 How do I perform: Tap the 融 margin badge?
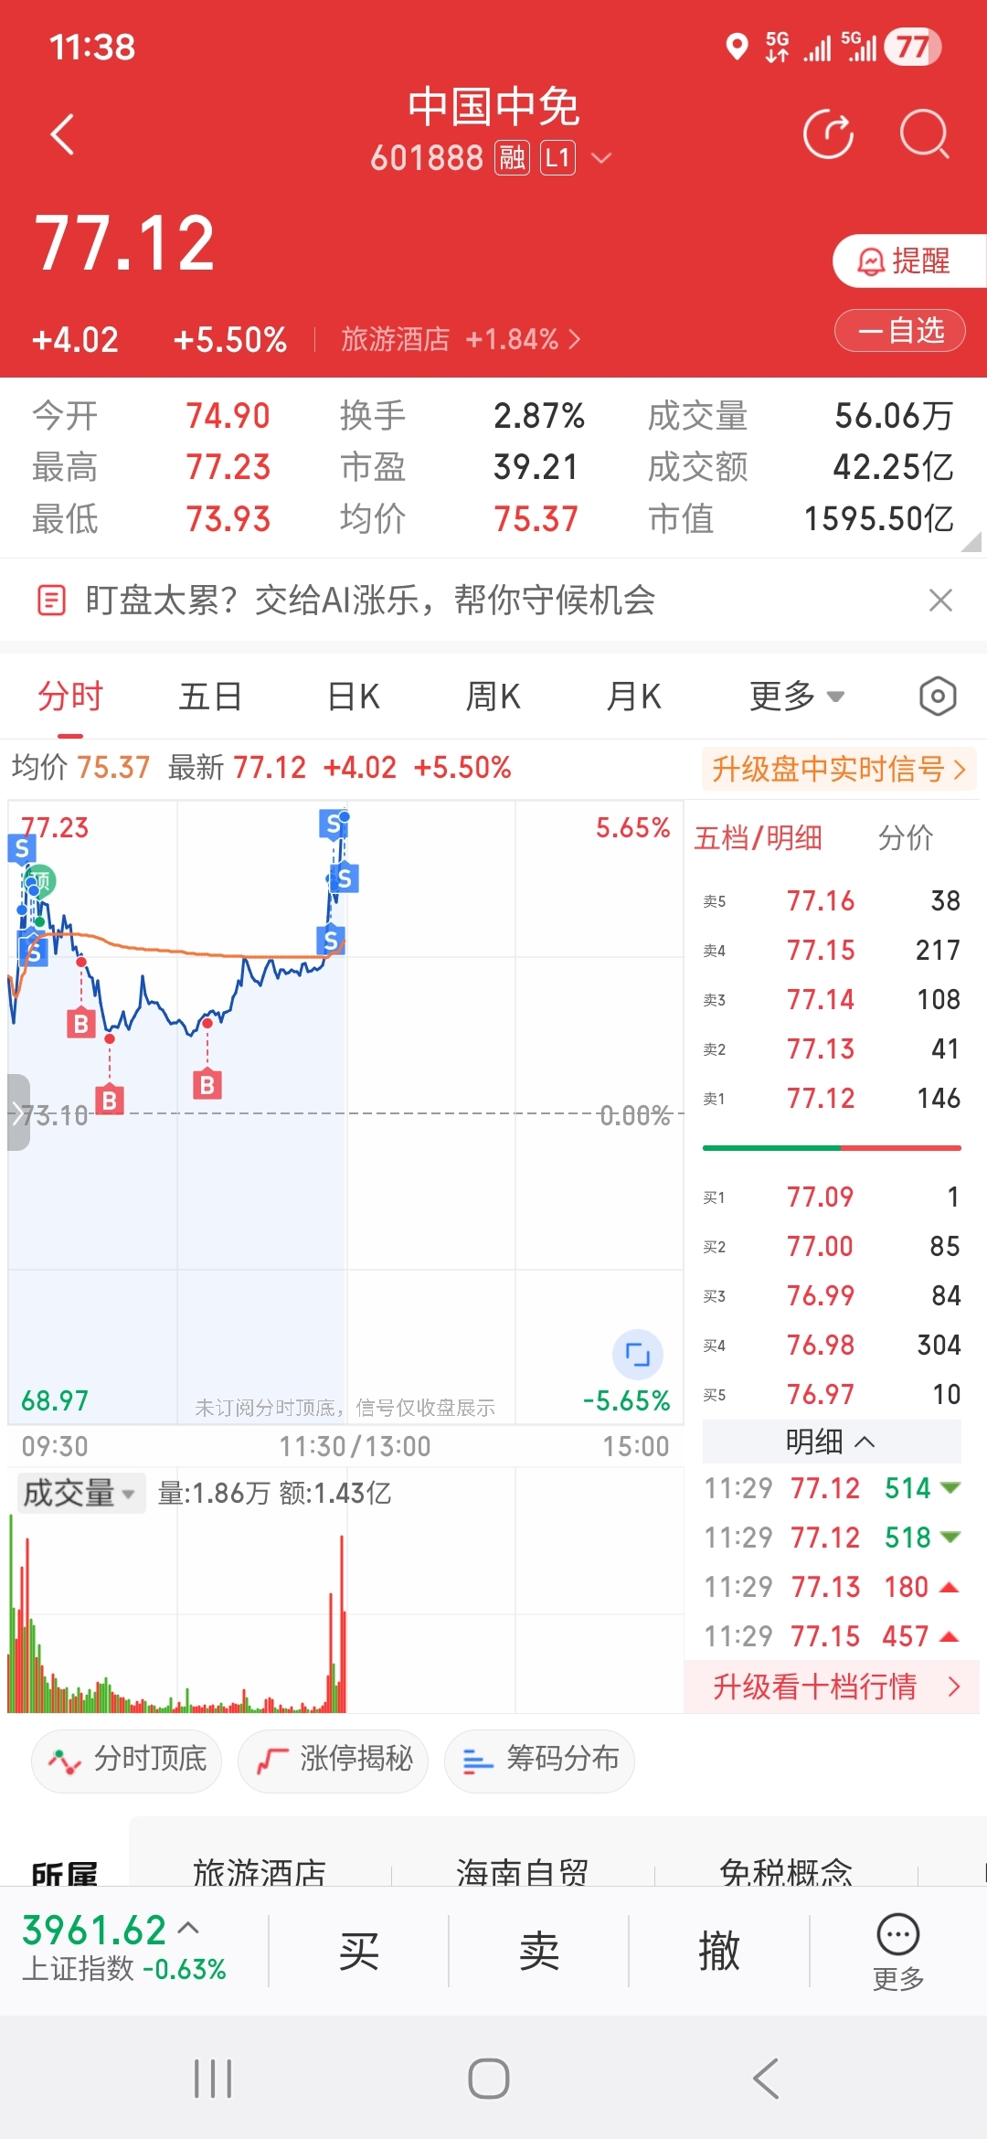click(x=512, y=158)
